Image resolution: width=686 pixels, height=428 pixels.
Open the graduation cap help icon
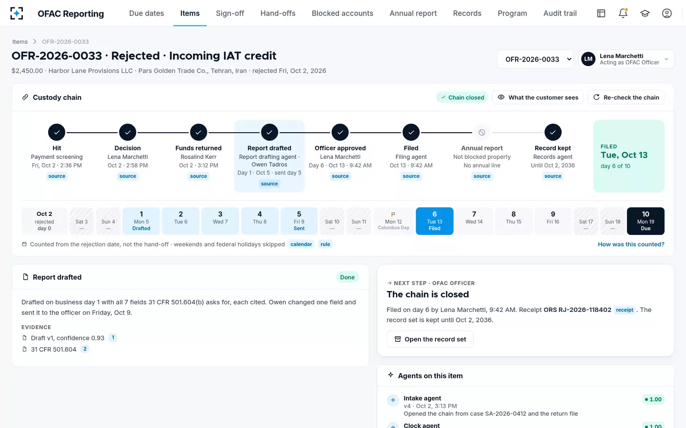645,13
